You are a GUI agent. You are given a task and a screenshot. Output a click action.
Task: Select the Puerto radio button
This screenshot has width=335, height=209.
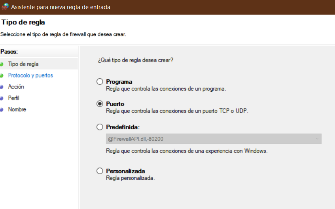100,104
